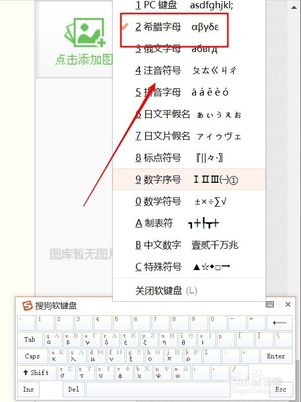Screen dimensions: 301x402
Task: Click the number 9 key
Action: tap(199, 323)
